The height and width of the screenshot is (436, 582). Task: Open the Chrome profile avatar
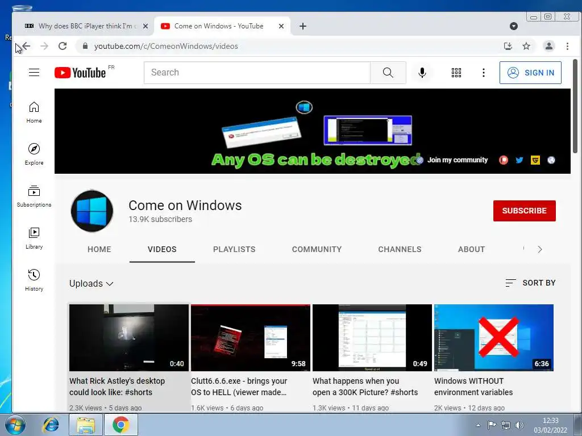[548, 46]
